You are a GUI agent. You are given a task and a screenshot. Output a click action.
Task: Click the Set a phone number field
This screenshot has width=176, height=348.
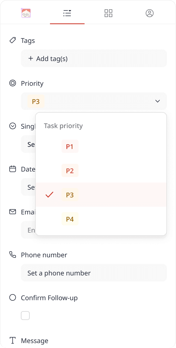[x=94, y=273]
